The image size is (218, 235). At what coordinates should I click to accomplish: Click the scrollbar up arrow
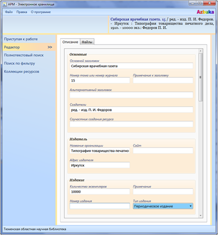[x=200, y=51]
